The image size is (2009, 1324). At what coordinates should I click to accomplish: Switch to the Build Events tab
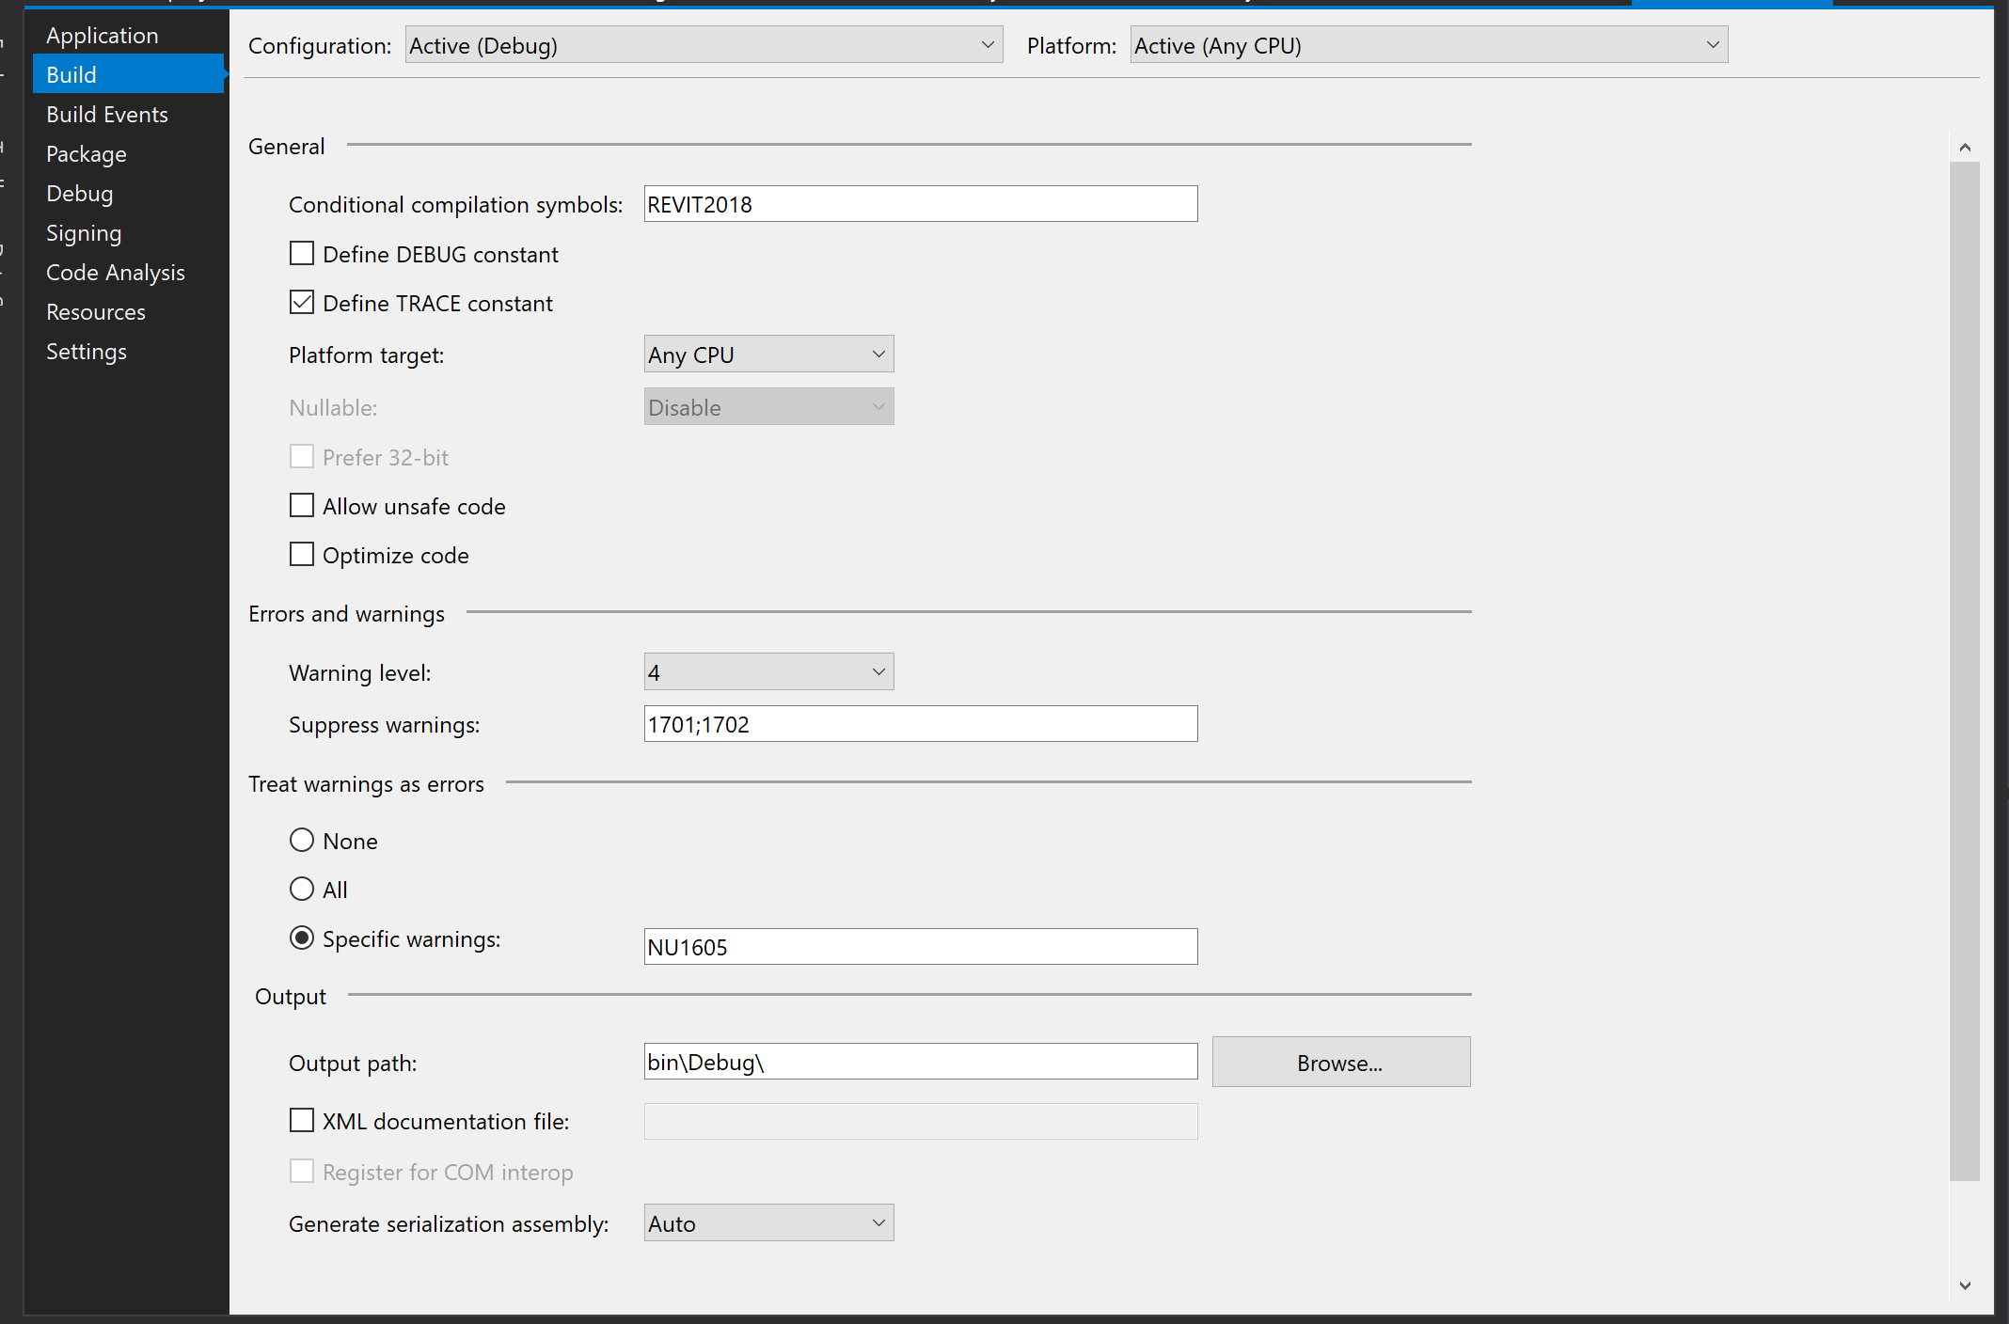(107, 115)
